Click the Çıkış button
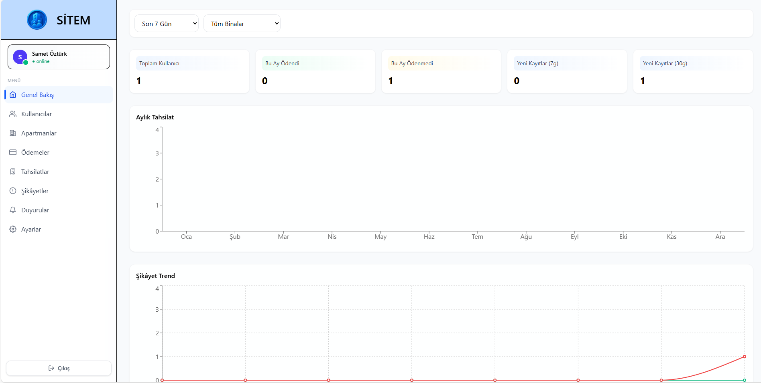The height and width of the screenshot is (383, 761). (59, 368)
